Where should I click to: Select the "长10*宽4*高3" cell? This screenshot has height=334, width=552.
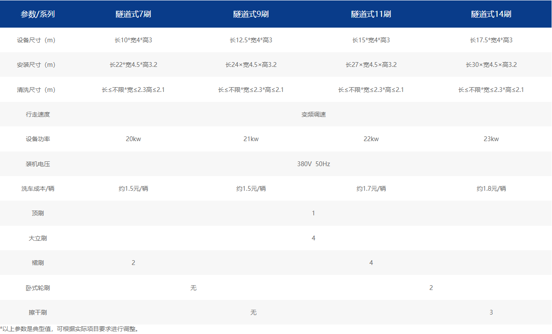(x=133, y=40)
